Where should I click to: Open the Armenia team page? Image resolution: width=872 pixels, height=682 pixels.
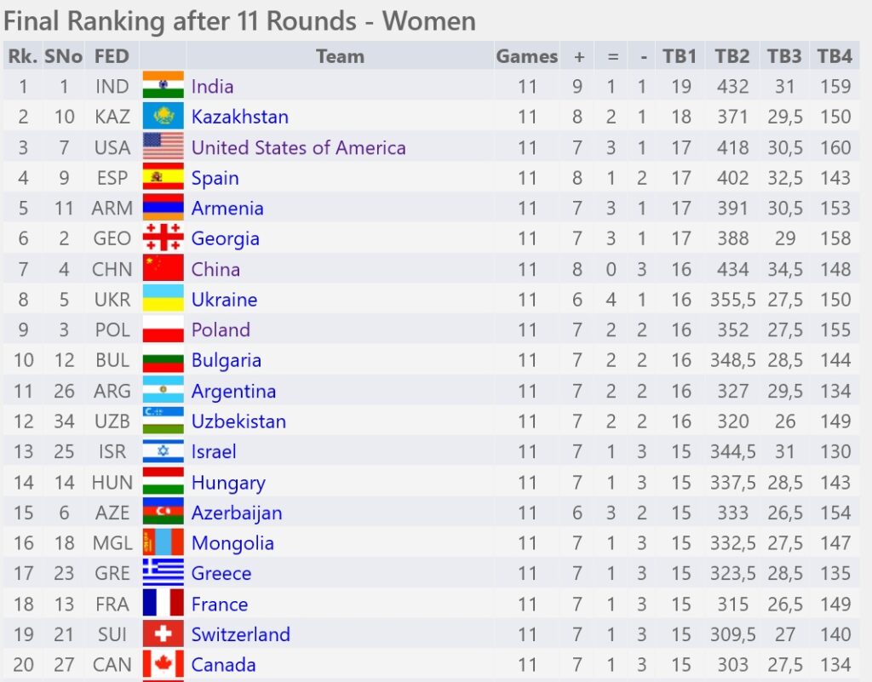click(x=227, y=208)
